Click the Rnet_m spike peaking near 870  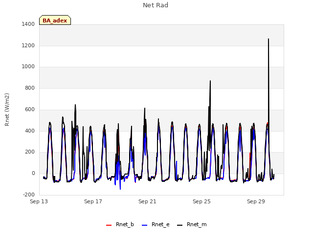(210, 81)
